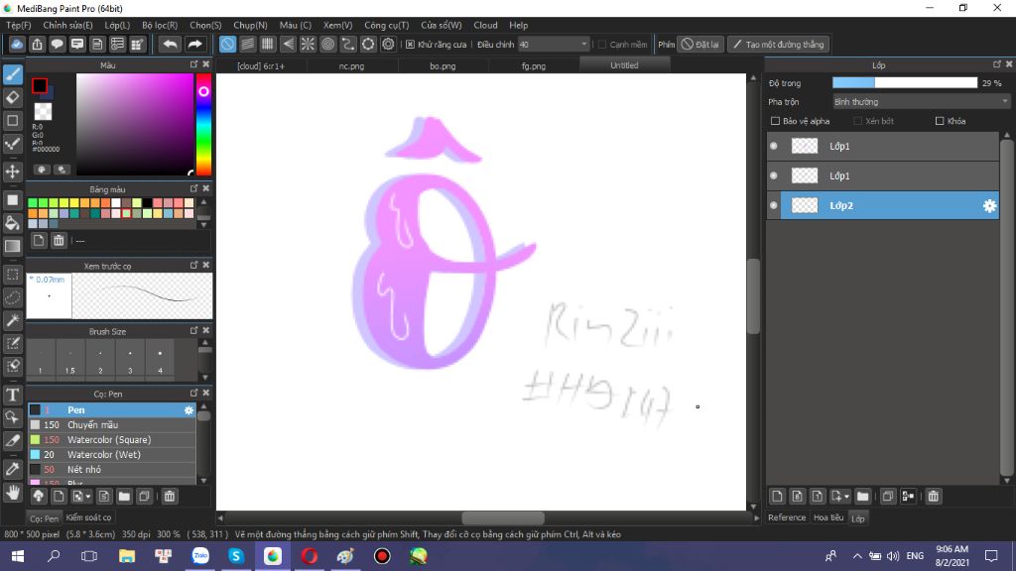Float the Brush Size panel
The image size is (1016, 571).
tap(193, 330)
